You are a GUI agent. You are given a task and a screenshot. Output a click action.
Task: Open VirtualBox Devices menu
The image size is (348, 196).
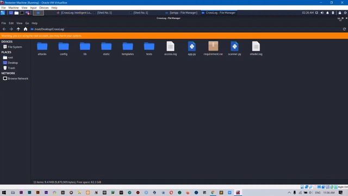[x=43, y=8]
